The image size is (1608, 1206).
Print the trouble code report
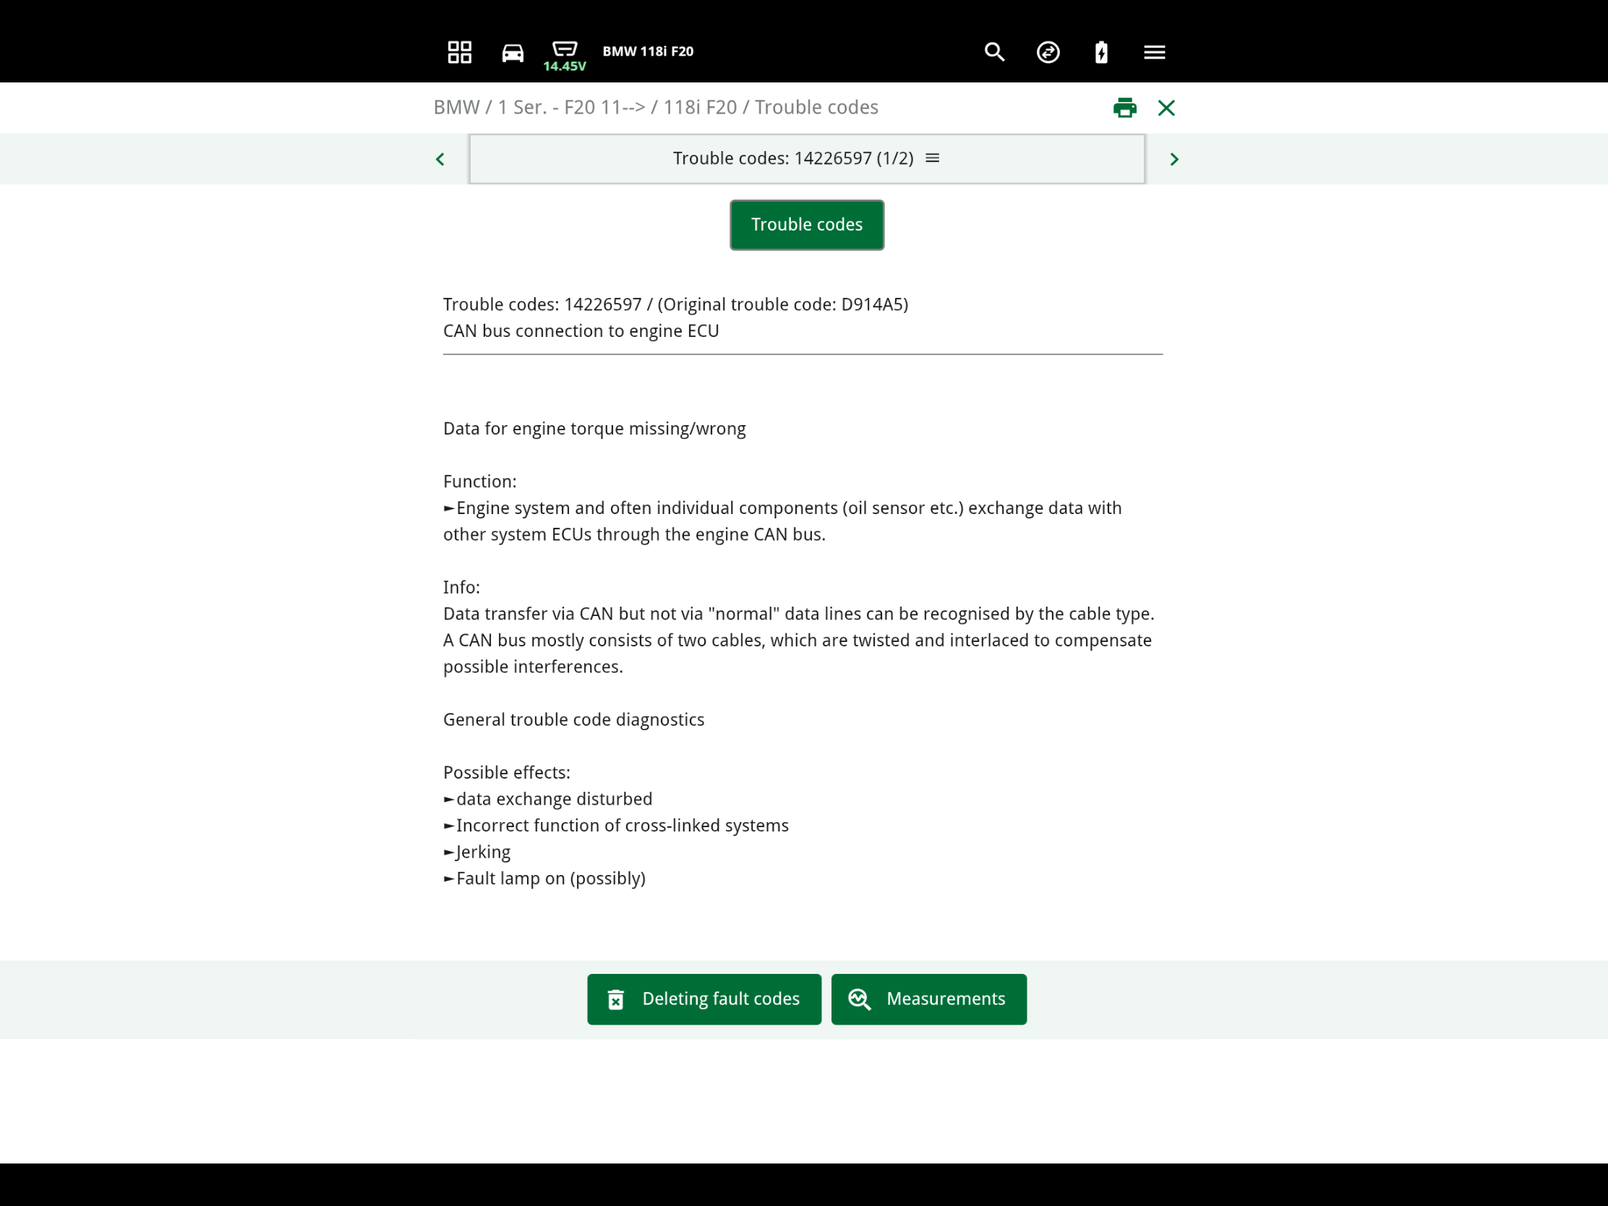click(1124, 108)
